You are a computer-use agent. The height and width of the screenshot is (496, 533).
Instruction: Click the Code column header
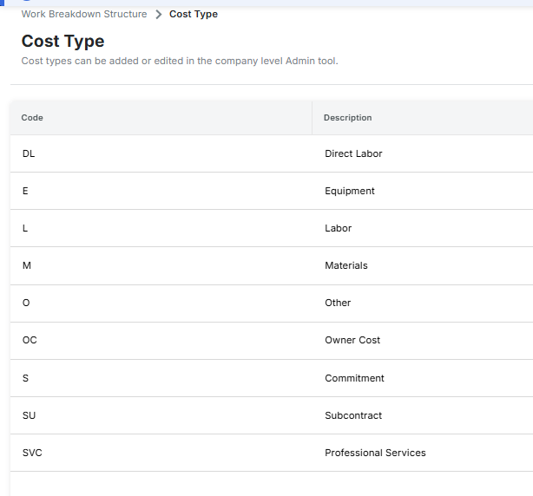(33, 118)
